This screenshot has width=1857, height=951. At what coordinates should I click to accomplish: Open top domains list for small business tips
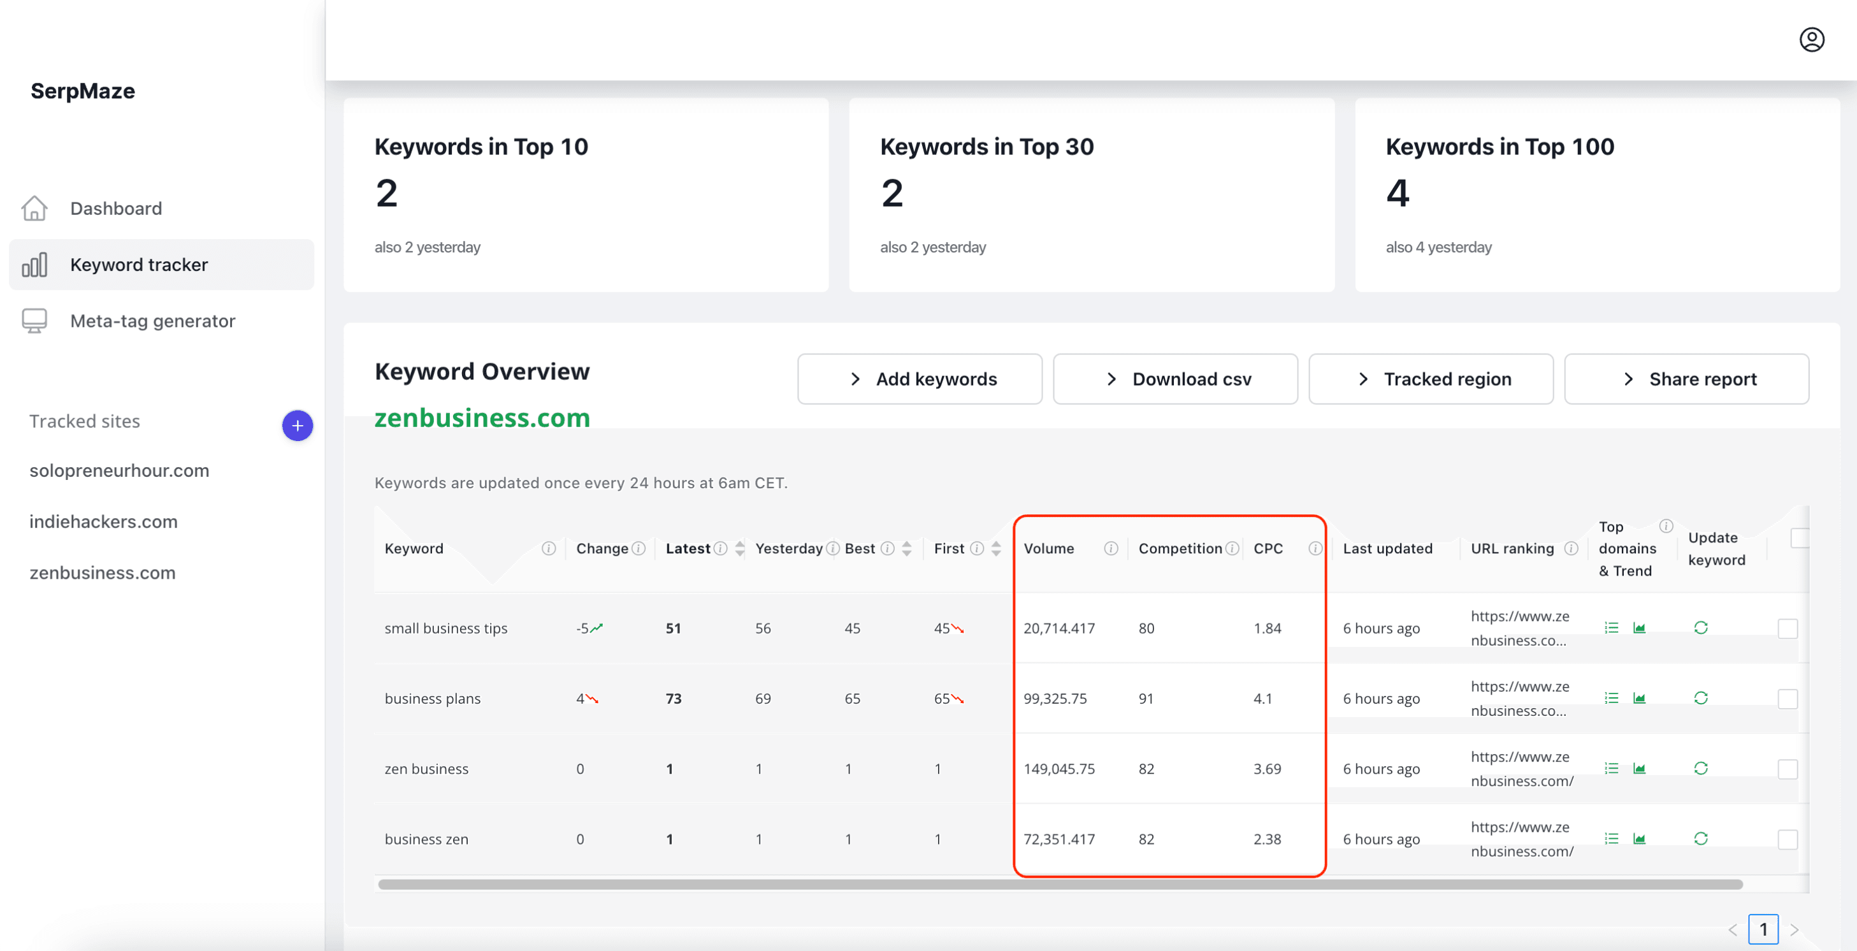1611,628
